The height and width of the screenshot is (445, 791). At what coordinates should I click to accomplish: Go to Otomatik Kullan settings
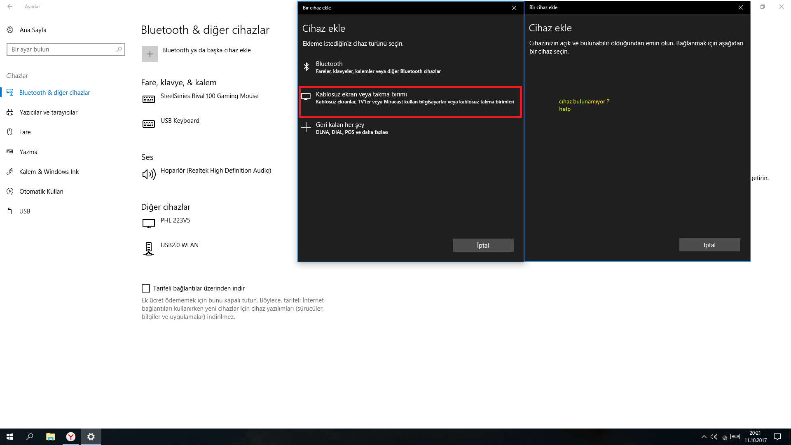41,192
